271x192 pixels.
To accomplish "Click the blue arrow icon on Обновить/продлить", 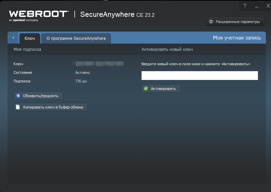I will point(18,96).
